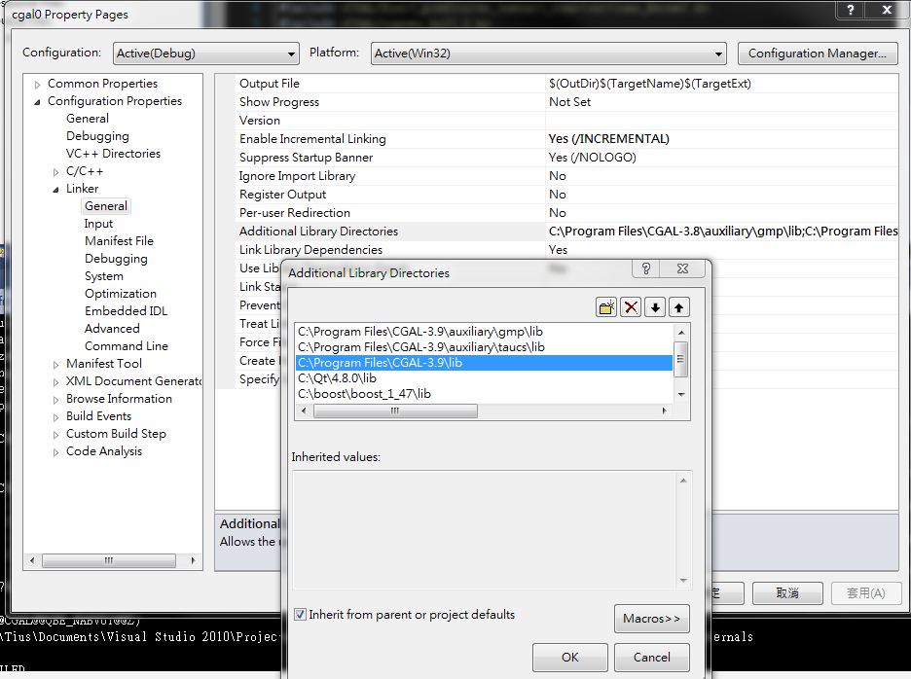Click Show Progress property row

tap(566, 102)
